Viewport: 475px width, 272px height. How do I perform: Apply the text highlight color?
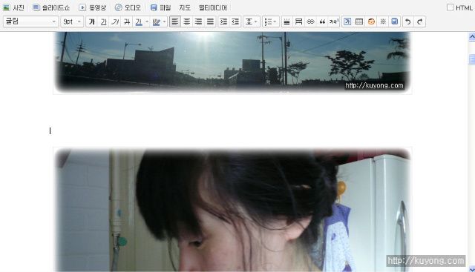tap(156, 21)
